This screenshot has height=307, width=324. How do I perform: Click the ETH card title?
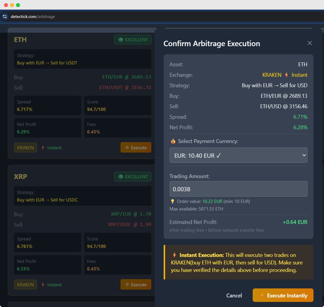20,40
